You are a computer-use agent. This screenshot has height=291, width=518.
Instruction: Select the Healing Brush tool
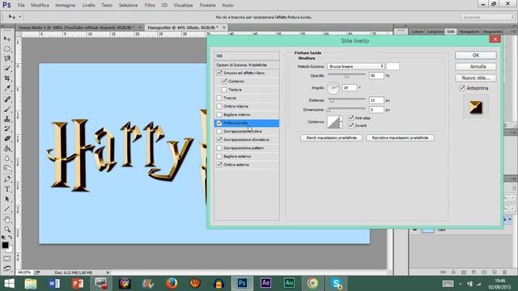(x=7, y=99)
